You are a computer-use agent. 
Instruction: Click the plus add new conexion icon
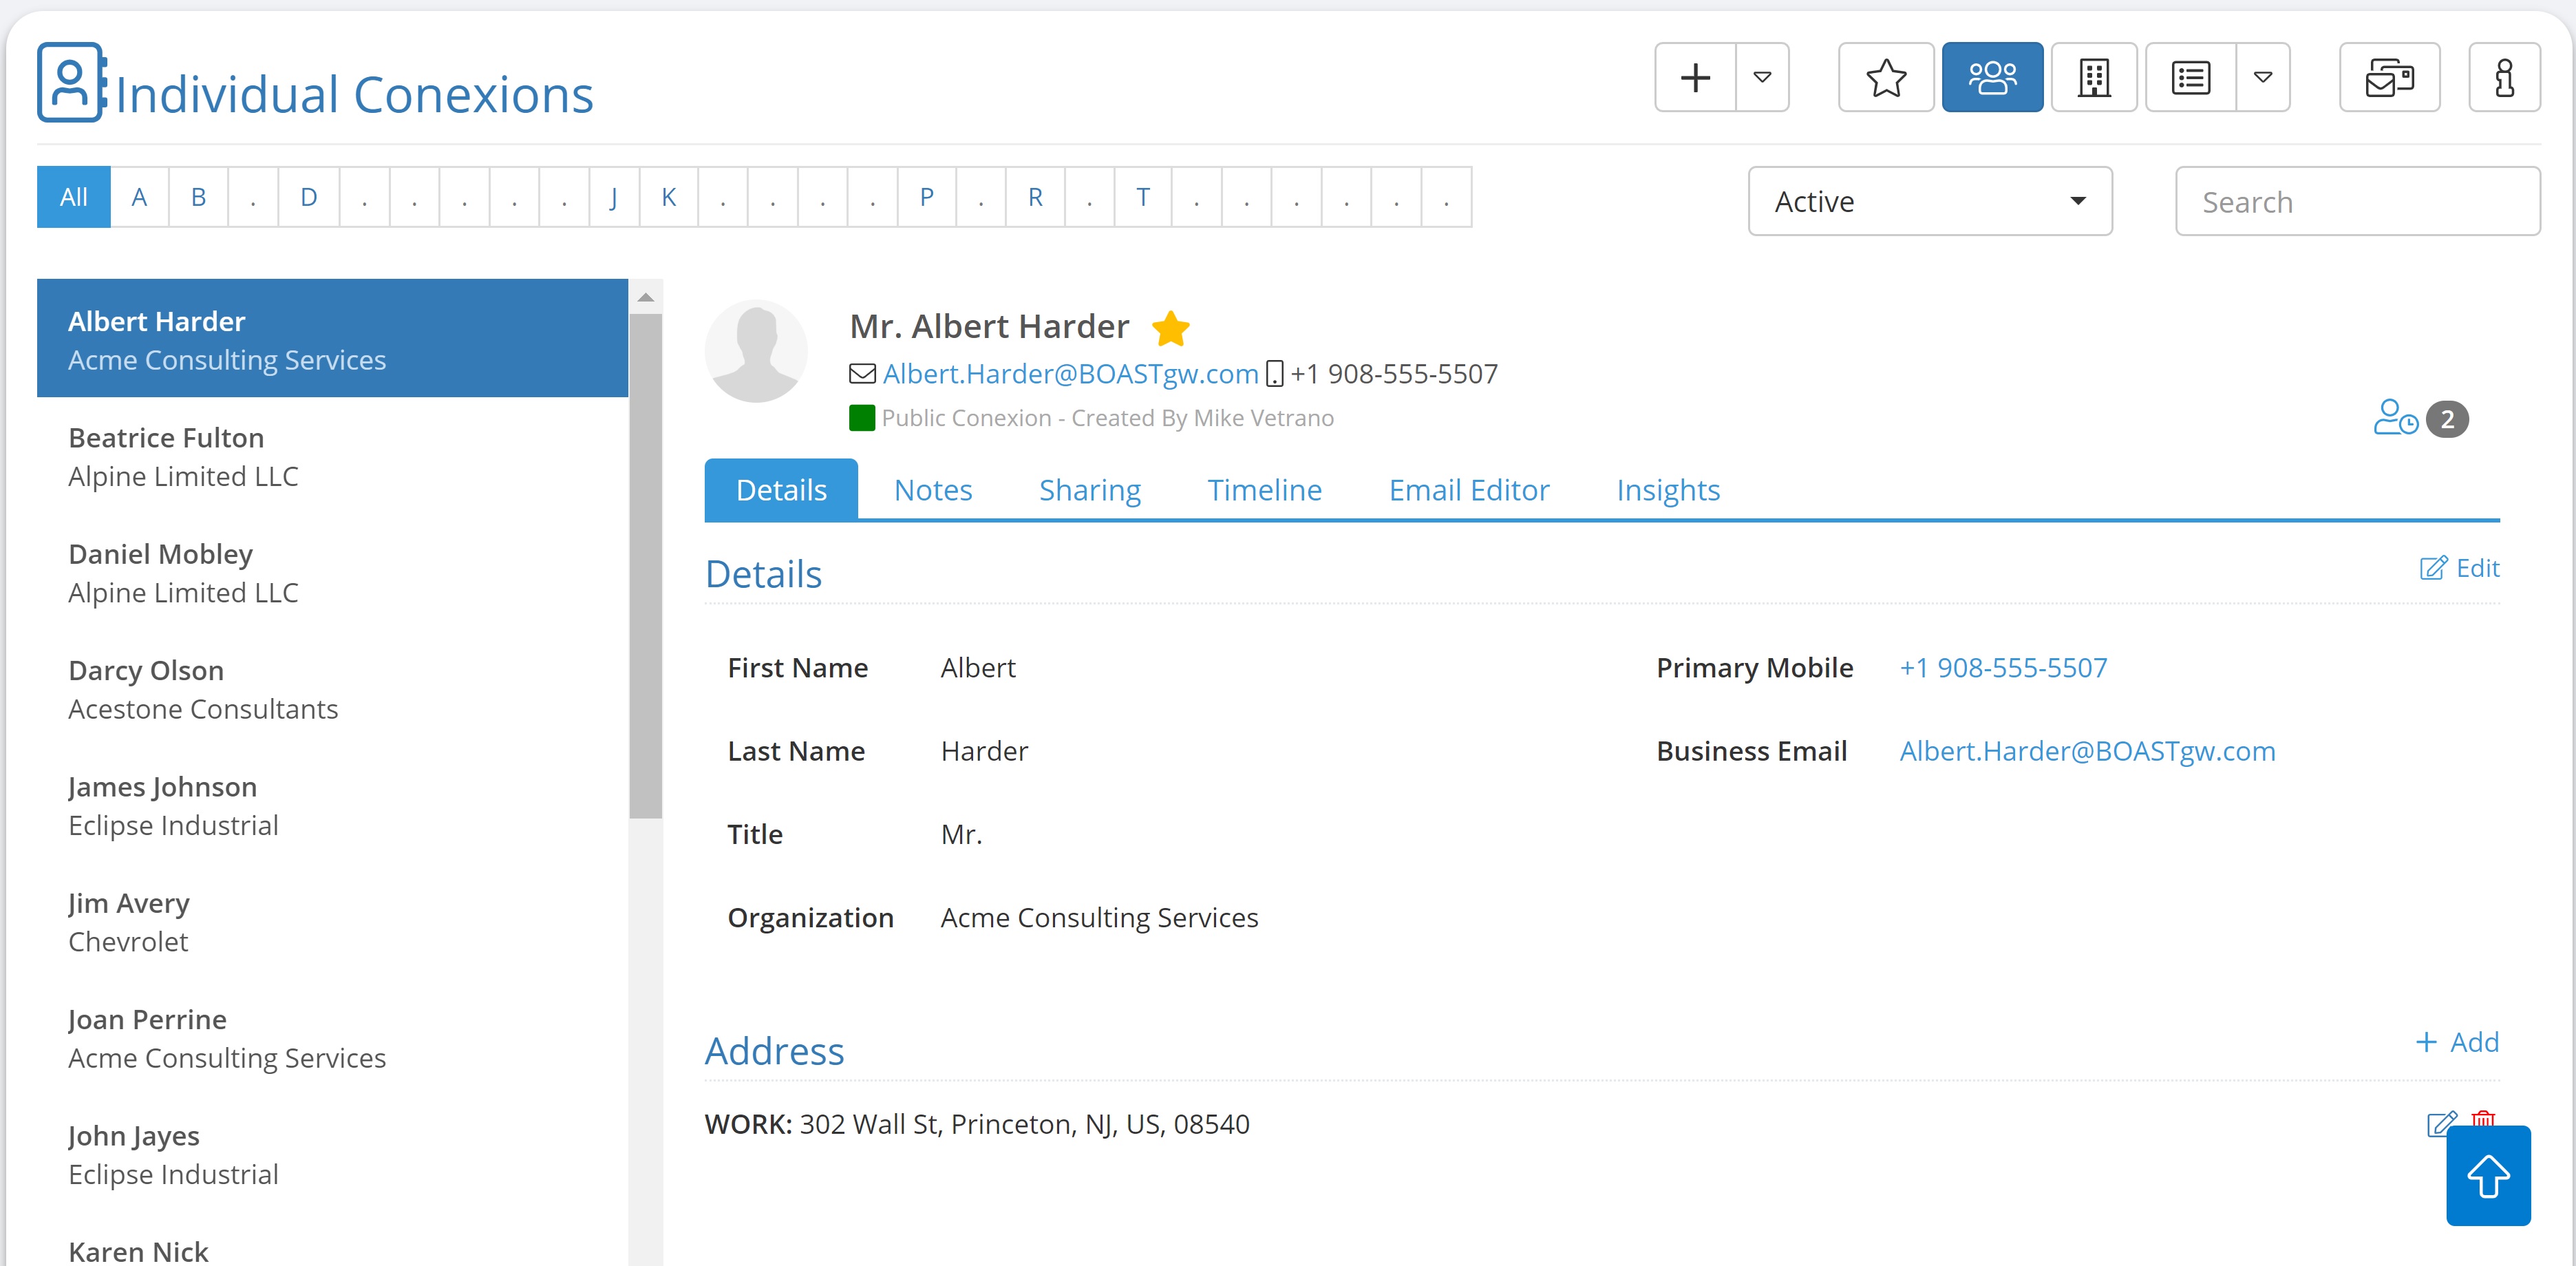(1695, 77)
